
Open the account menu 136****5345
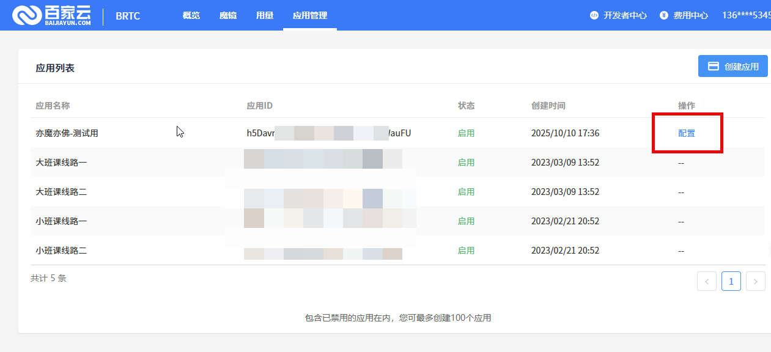point(746,15)
